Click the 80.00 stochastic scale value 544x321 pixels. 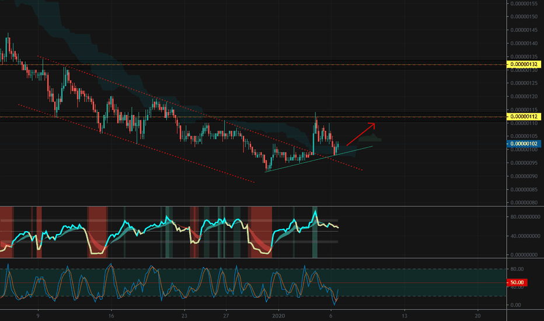[x=517, y=269]
